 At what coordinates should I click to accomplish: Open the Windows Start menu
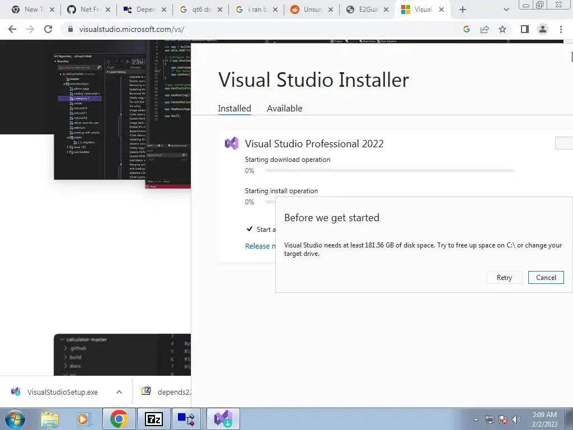tap(15, 419)
